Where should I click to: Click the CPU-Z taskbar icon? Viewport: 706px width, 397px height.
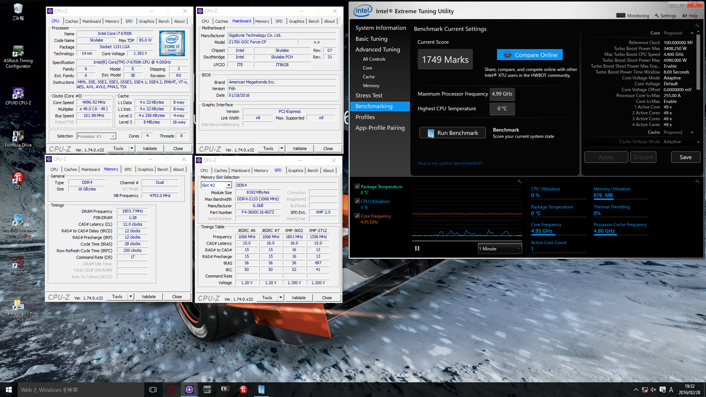click(x=189, y=390)
